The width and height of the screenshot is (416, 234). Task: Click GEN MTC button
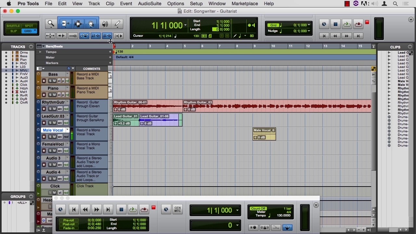[177, 210]
